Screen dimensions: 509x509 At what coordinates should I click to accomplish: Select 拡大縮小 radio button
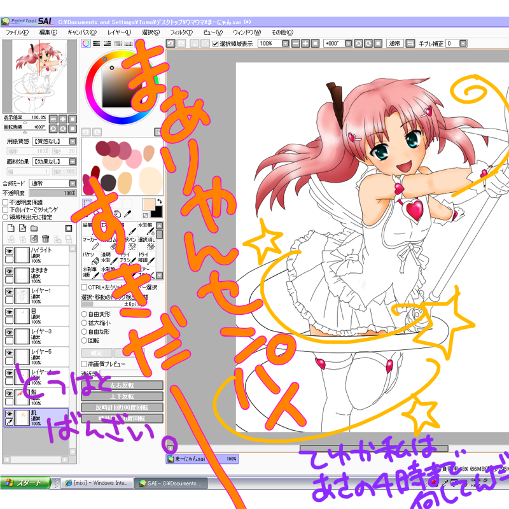coord(84,323)
